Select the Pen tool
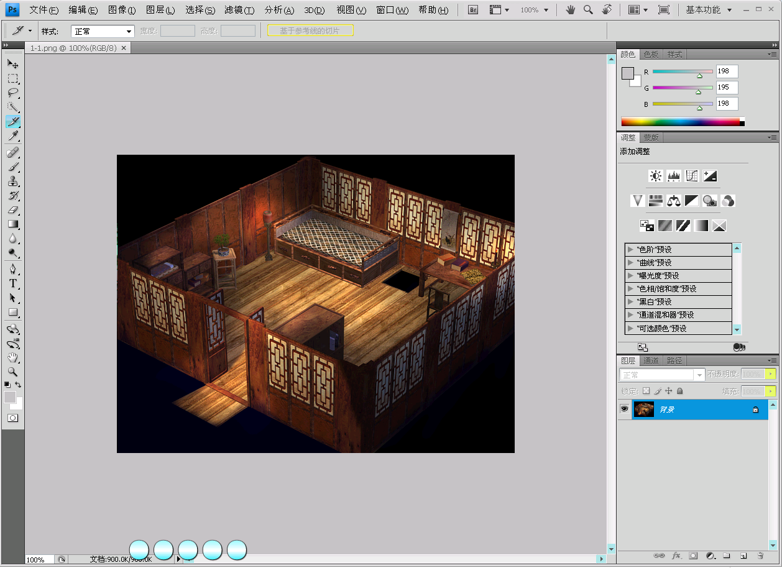 click(12, 270)
